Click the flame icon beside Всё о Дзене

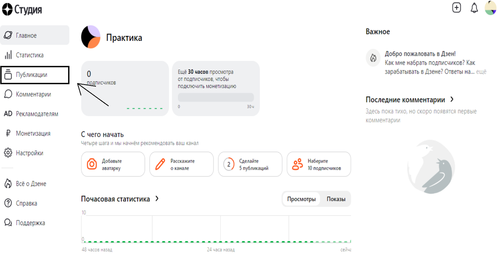click(8, 184)
